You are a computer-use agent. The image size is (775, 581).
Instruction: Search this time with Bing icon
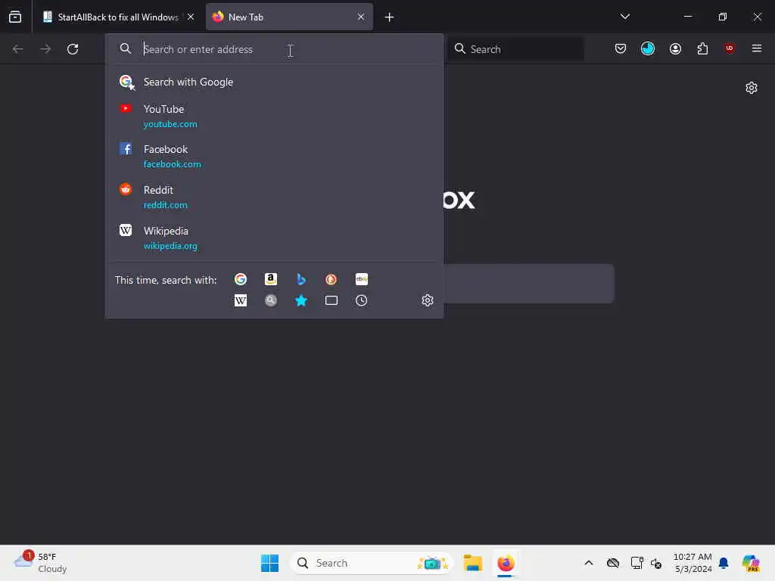pos(300,280)
